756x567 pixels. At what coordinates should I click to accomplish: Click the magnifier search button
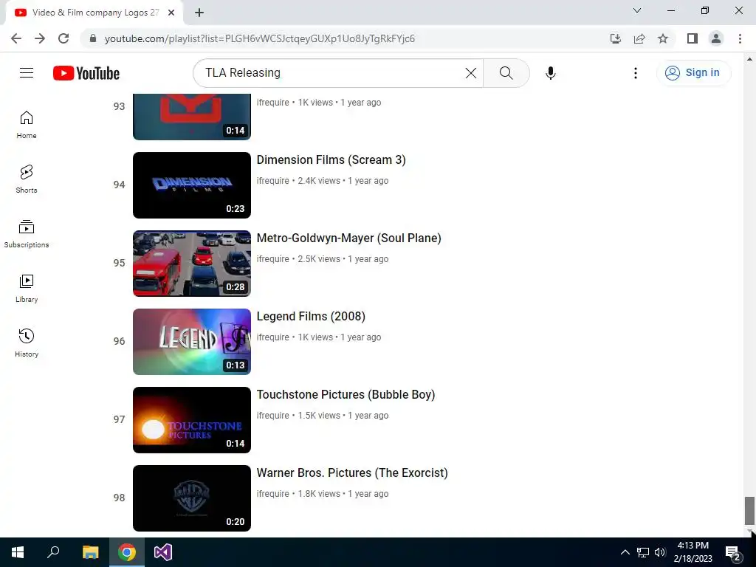tap(506, 73)
